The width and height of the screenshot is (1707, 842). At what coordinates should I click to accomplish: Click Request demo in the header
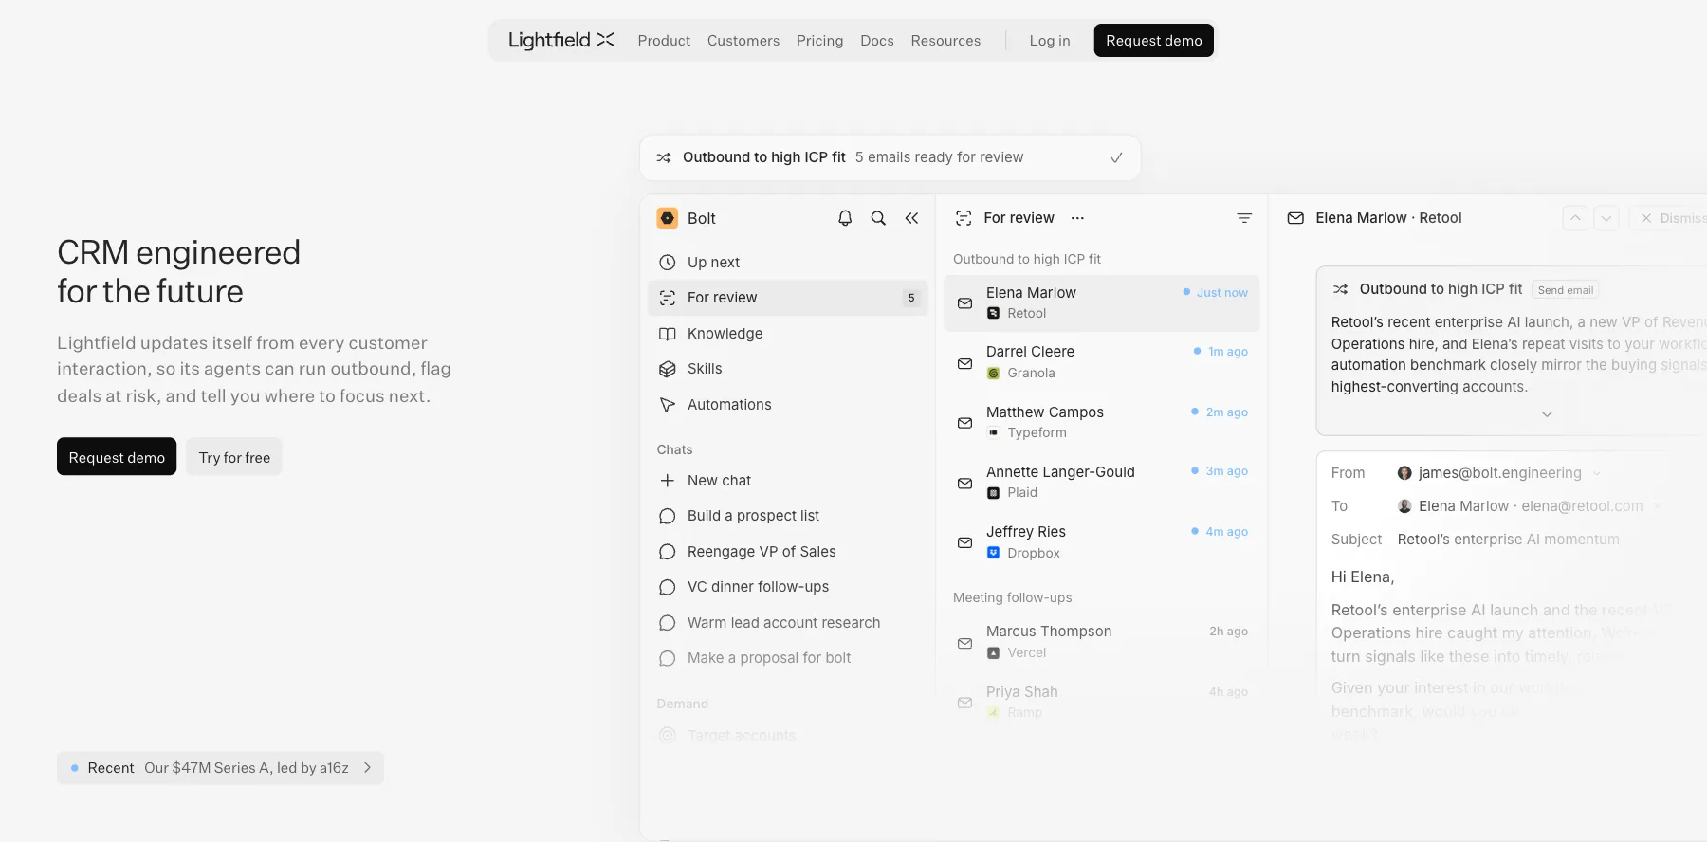coord(1154,41)
